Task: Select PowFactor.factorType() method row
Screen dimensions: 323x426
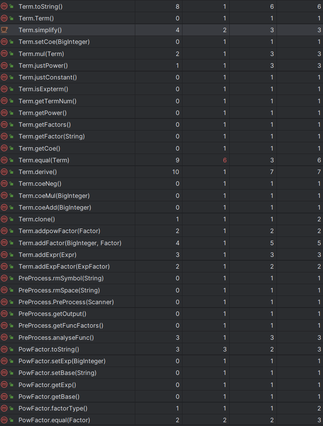Action: pos(161,408)
